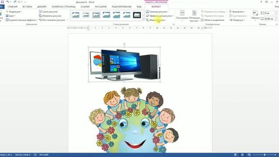Viewport: 279px width, 157px height.
Task: Click the picture width field showing 10,39 см
Action: [x=269, y=19]
